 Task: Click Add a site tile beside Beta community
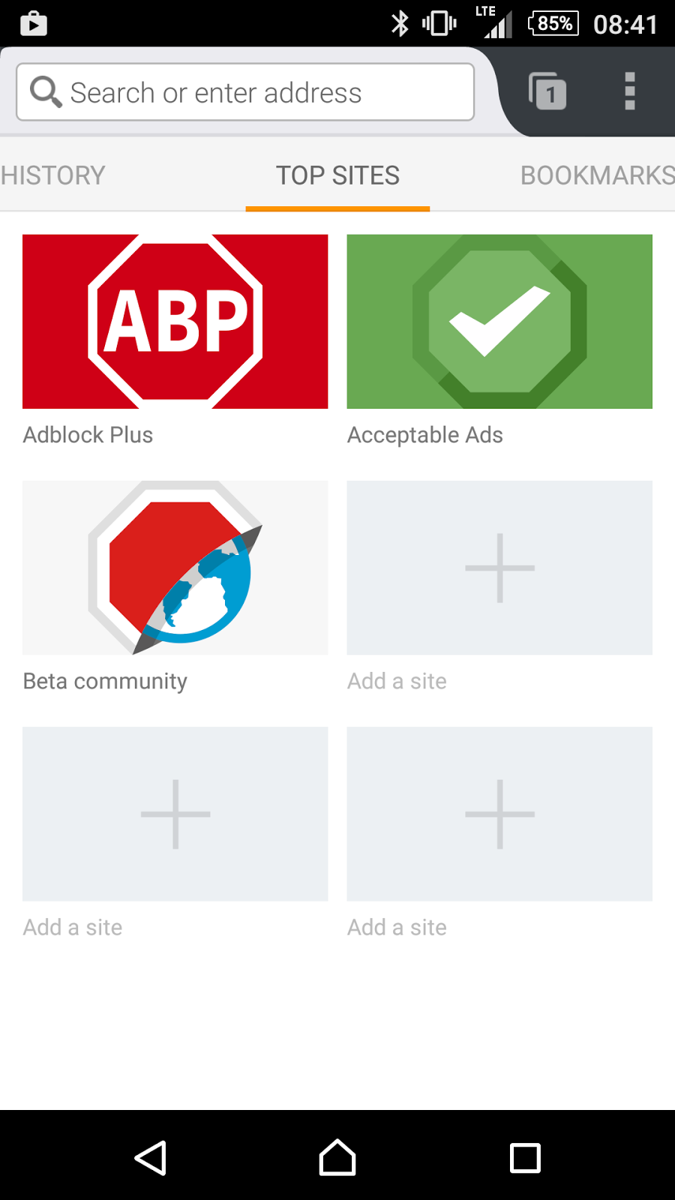(x=499, y=568)
